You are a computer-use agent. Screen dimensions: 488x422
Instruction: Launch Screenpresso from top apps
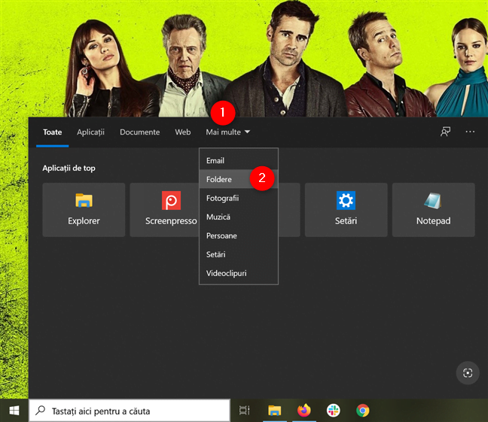tap(164, 210)
